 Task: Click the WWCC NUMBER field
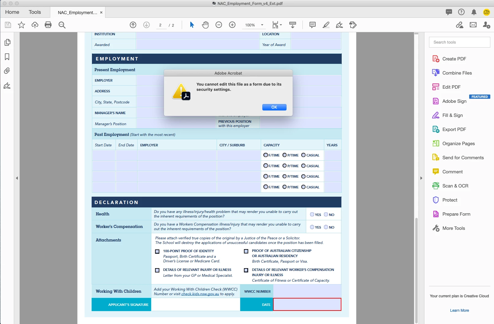coord(307,291)
